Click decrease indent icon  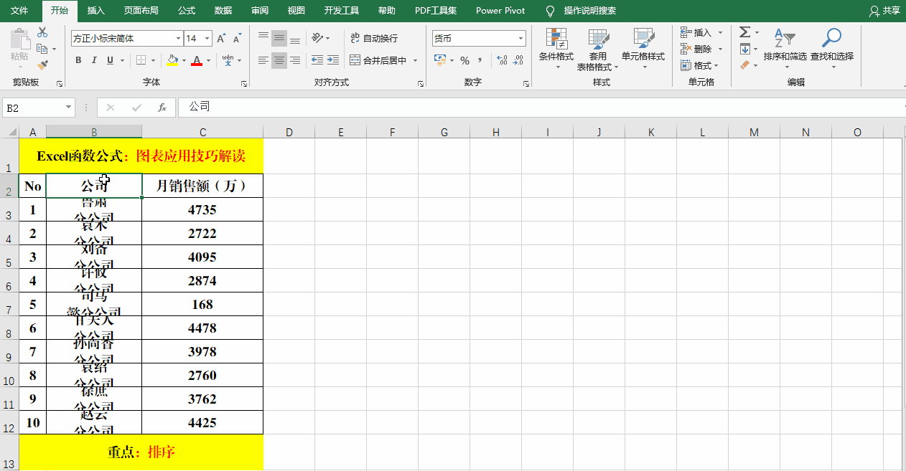point(317,60)
